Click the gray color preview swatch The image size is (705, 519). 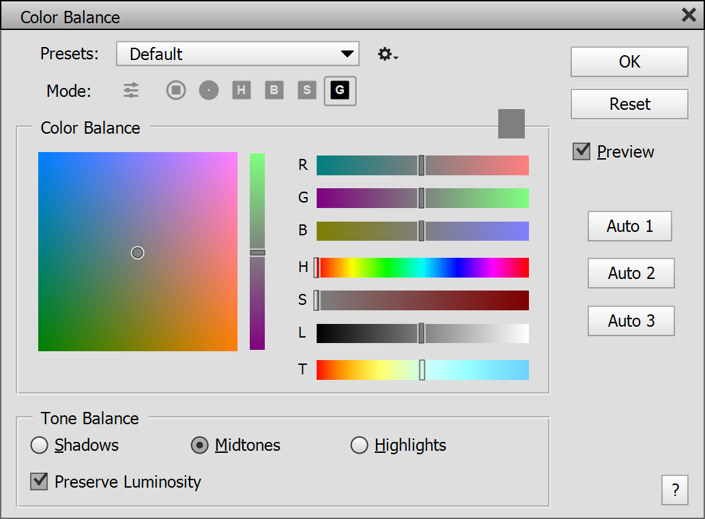pos(511,123)
